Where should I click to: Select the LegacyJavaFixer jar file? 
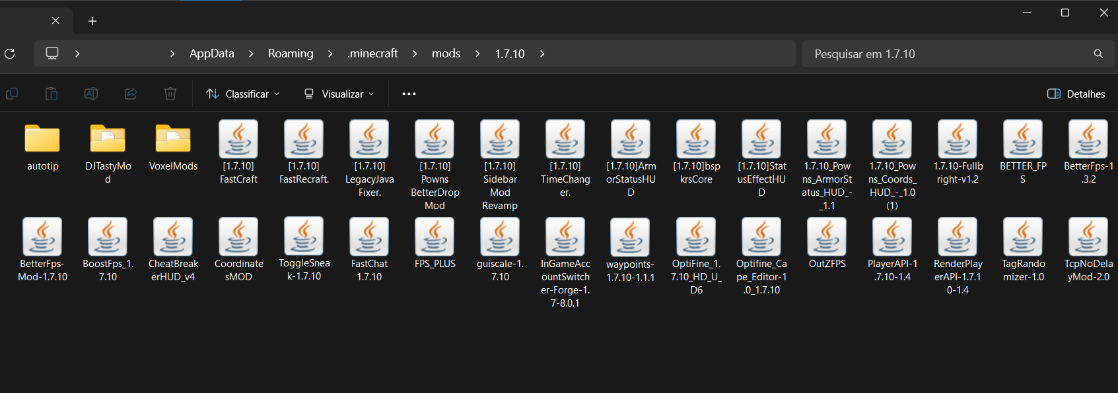[369, 160]
